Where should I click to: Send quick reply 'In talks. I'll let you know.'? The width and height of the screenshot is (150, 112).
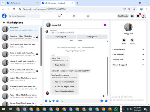(64, 86)
